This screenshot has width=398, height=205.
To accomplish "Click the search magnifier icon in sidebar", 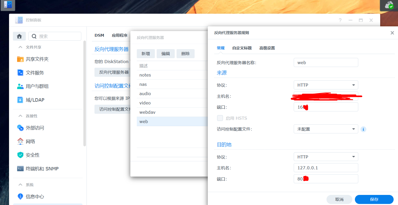I will click(x=34, y=36).
